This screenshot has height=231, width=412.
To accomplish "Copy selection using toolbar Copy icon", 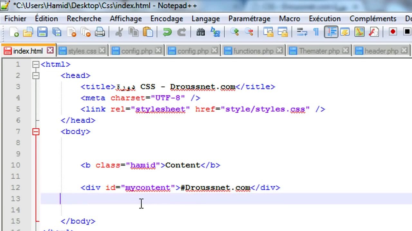I will pos(133,32).
